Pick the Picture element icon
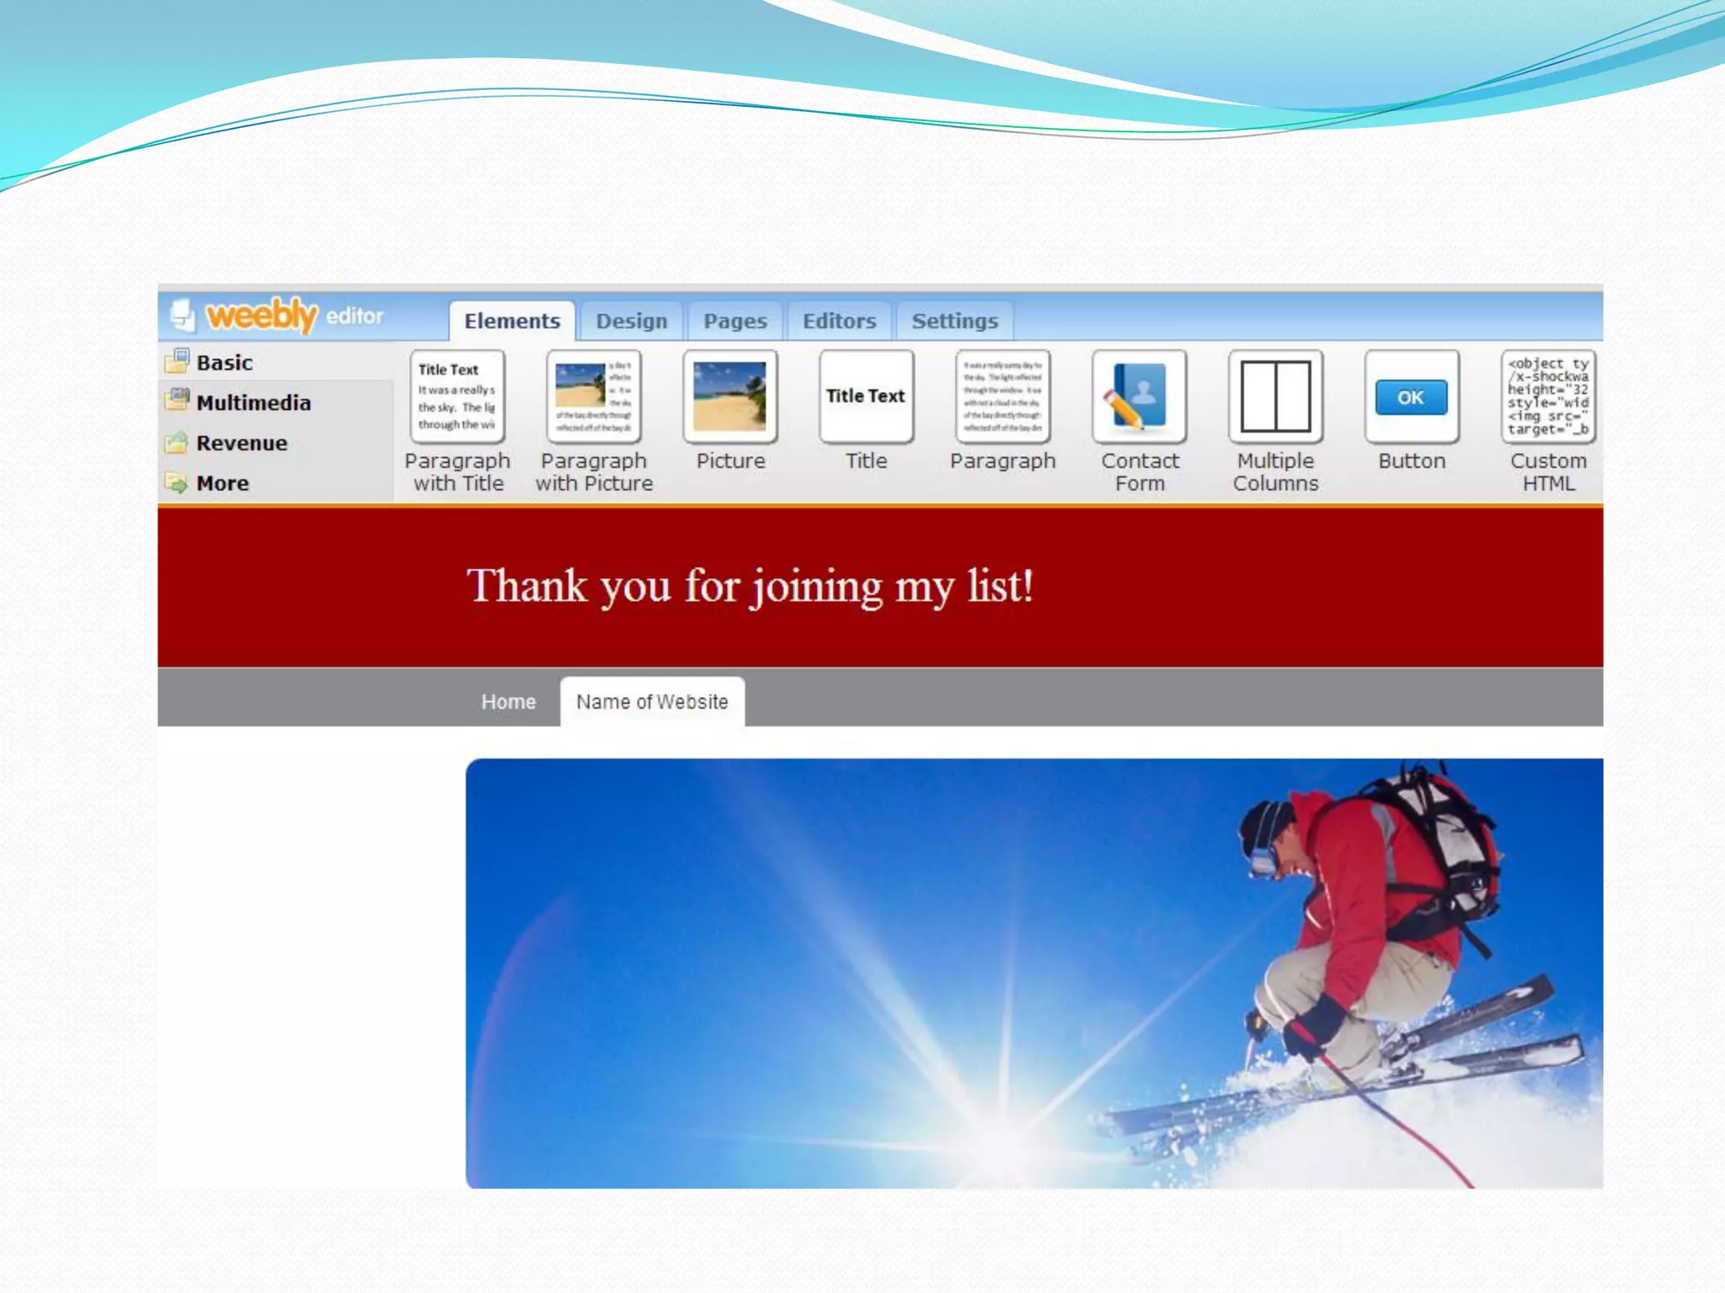 [x=730, y=396]
